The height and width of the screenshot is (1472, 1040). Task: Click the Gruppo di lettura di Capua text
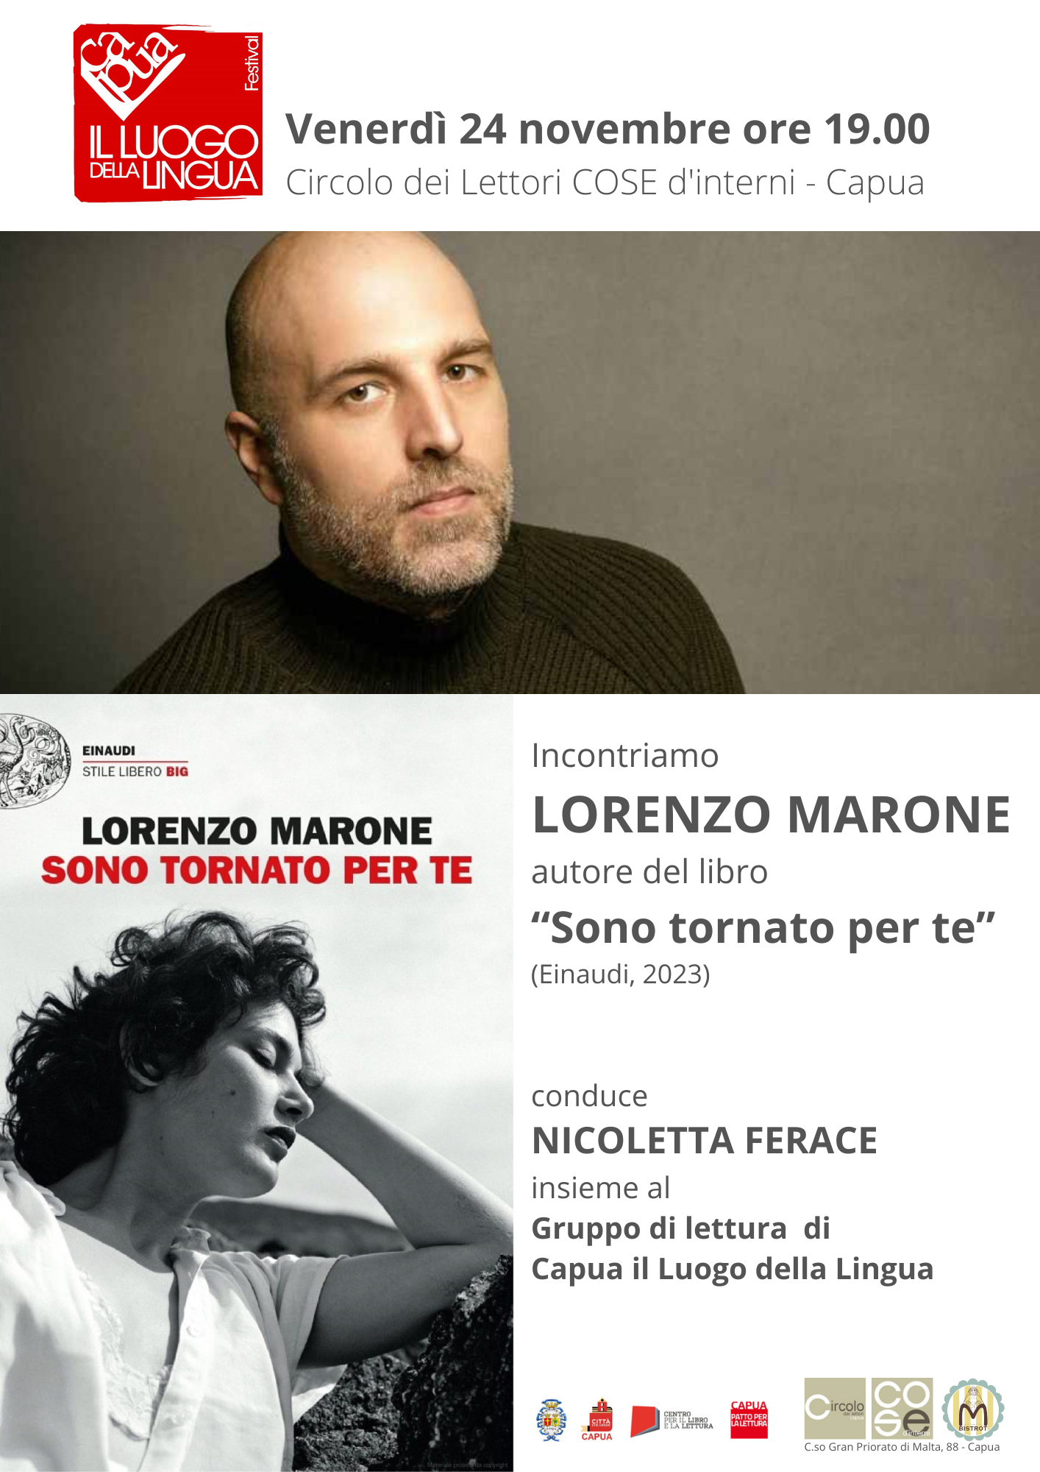click(x=732, y=1248)
